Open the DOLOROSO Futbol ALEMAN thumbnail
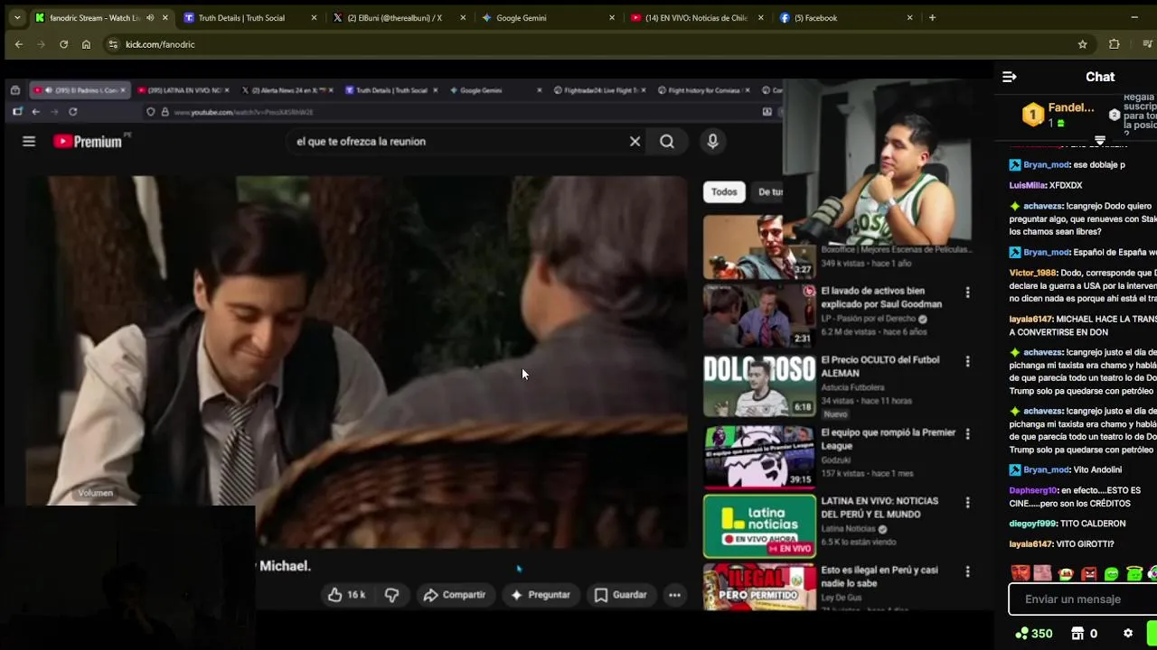 759,385
